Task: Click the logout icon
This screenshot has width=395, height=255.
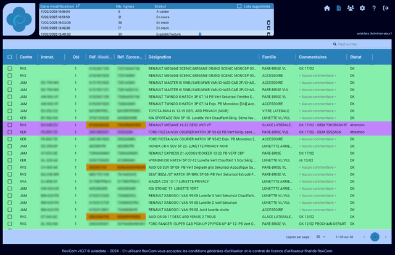Action: click(386, 8)
